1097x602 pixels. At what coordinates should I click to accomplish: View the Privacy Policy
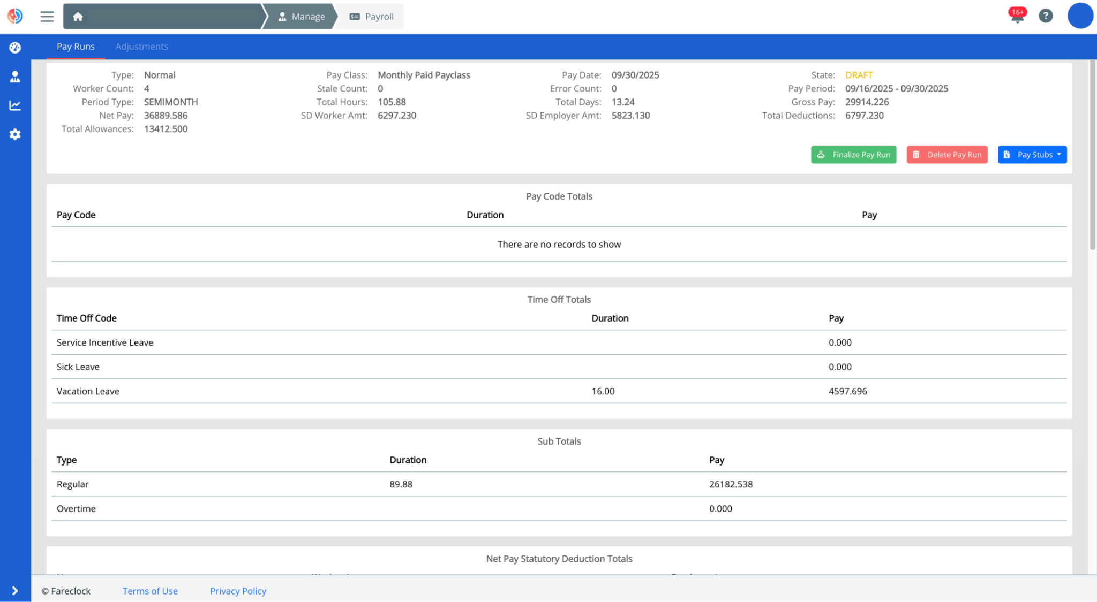237,591
